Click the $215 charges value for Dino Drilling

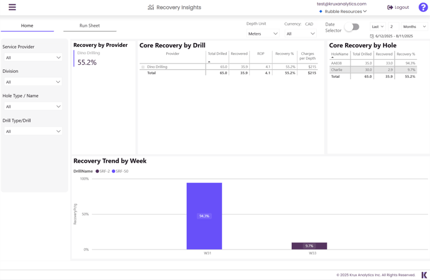312,67
